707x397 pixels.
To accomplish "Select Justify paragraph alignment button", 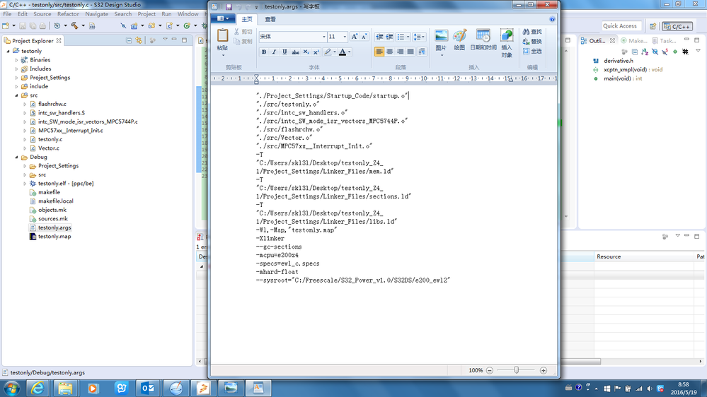I will tap(410, 52).
